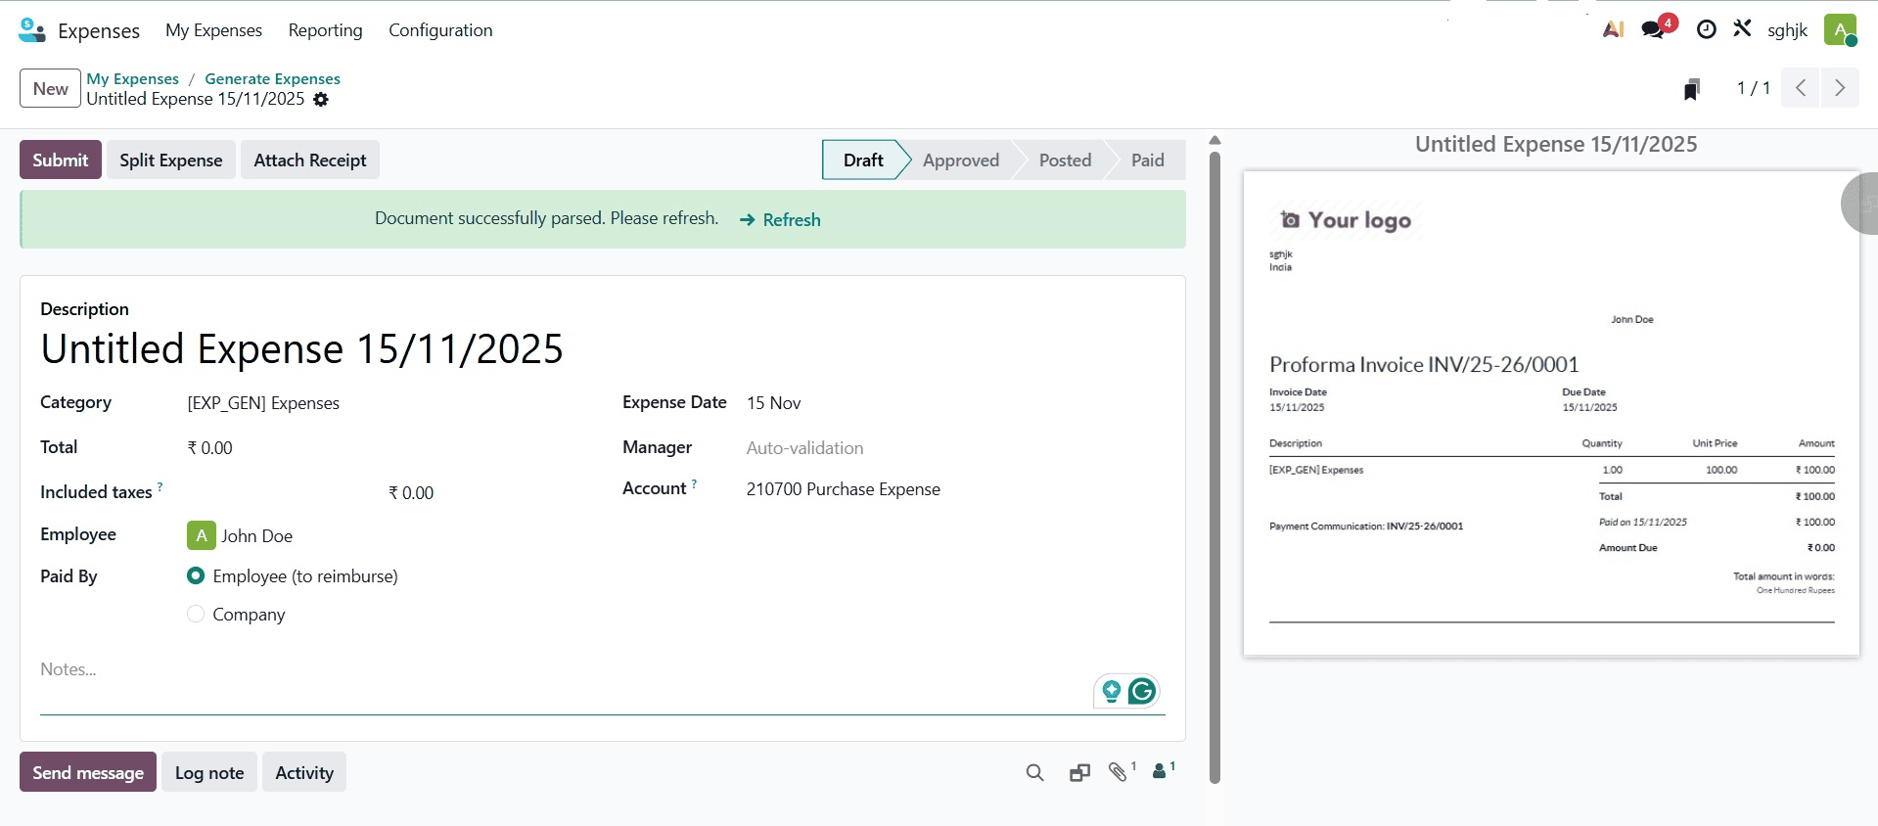Screen dimensions: 1878x826
Task: Click the Submit button
Action: tap(61, 160)
